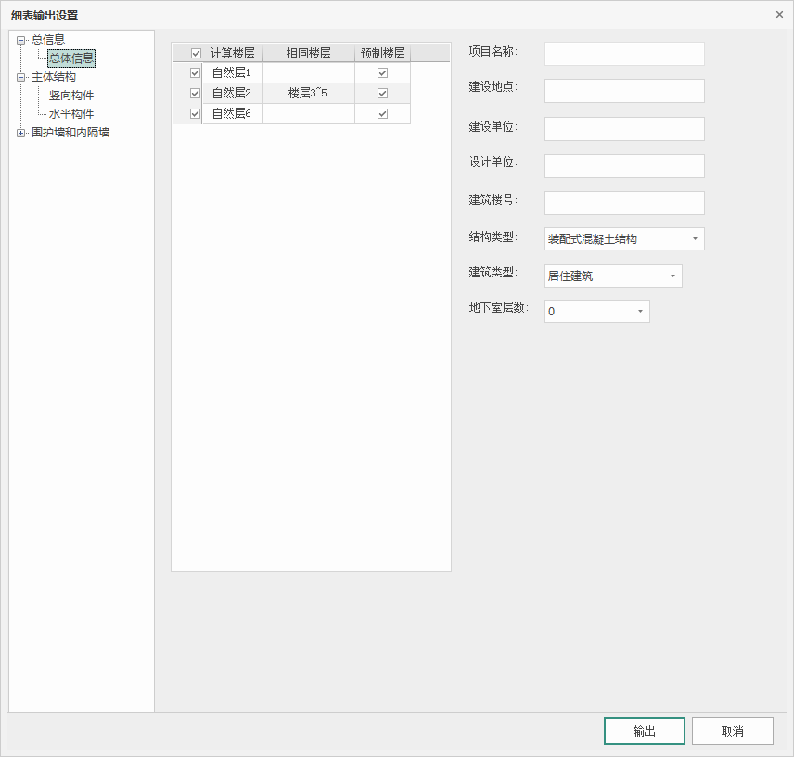This screenshot has height=757, width=794.
Task: Select the 围护墙和内隔墙 tree label
Action: pos(70,133)
